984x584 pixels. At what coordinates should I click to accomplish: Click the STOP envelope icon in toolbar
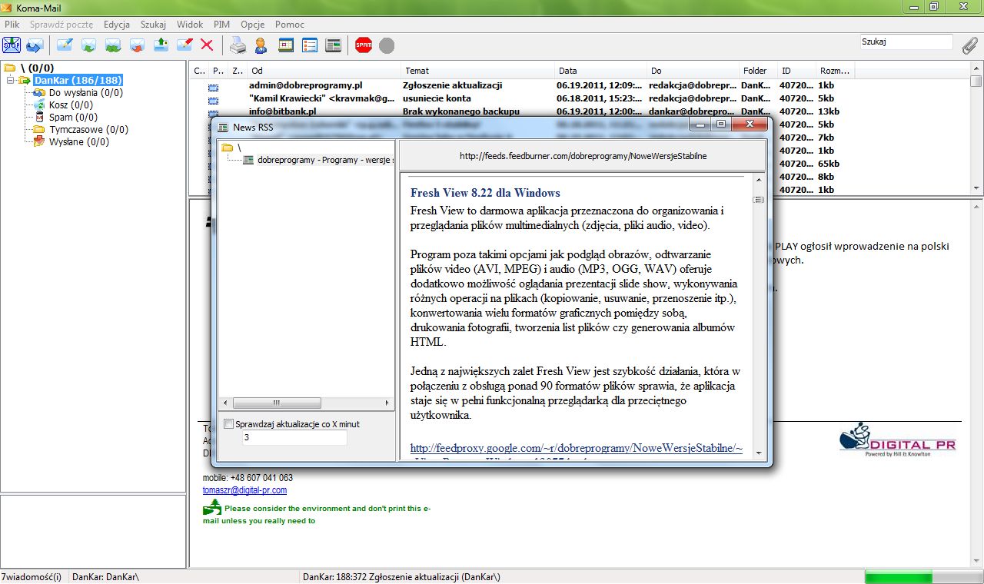(12, 45)
